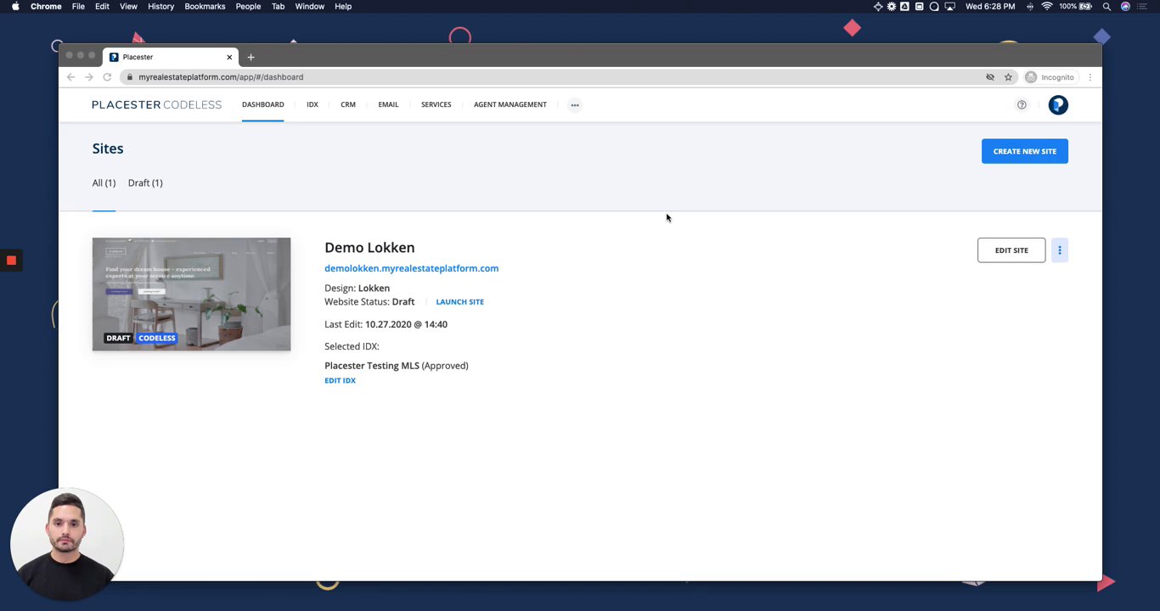This screenshot has width=1160, height=611.
Task: Go back to the previous page
Action: click(70, 77)
